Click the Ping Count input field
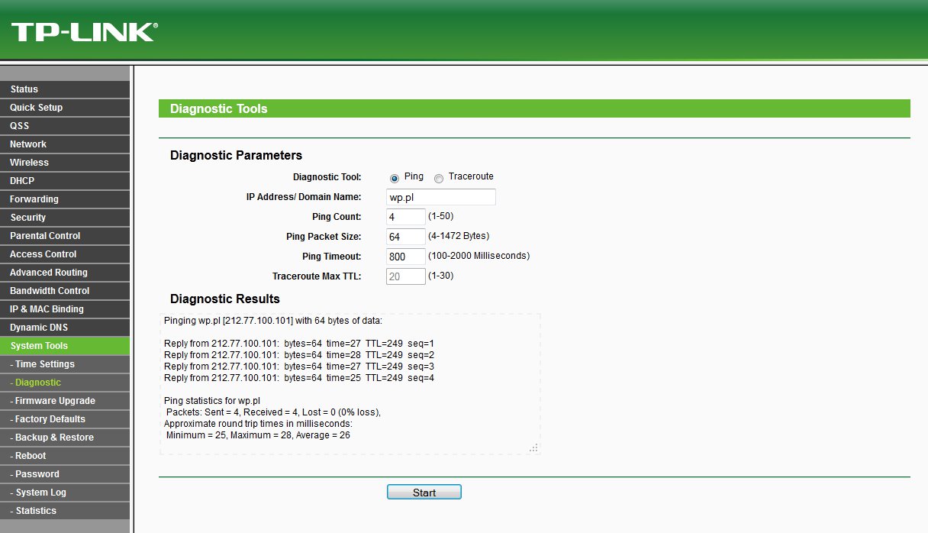Viewport: 928px width, 533px height. coord(406,217)
